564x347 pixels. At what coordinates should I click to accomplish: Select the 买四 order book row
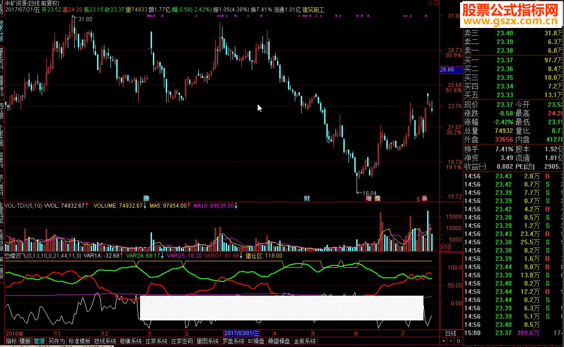coord(513,86)
